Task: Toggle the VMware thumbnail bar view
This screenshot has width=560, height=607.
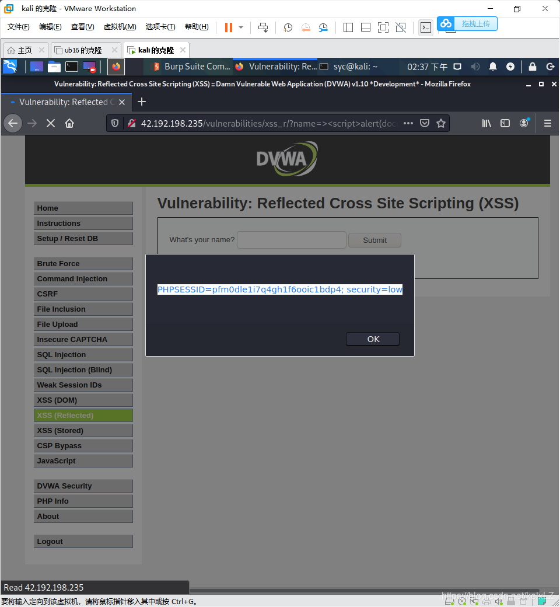Action: [x=365, y=27]
